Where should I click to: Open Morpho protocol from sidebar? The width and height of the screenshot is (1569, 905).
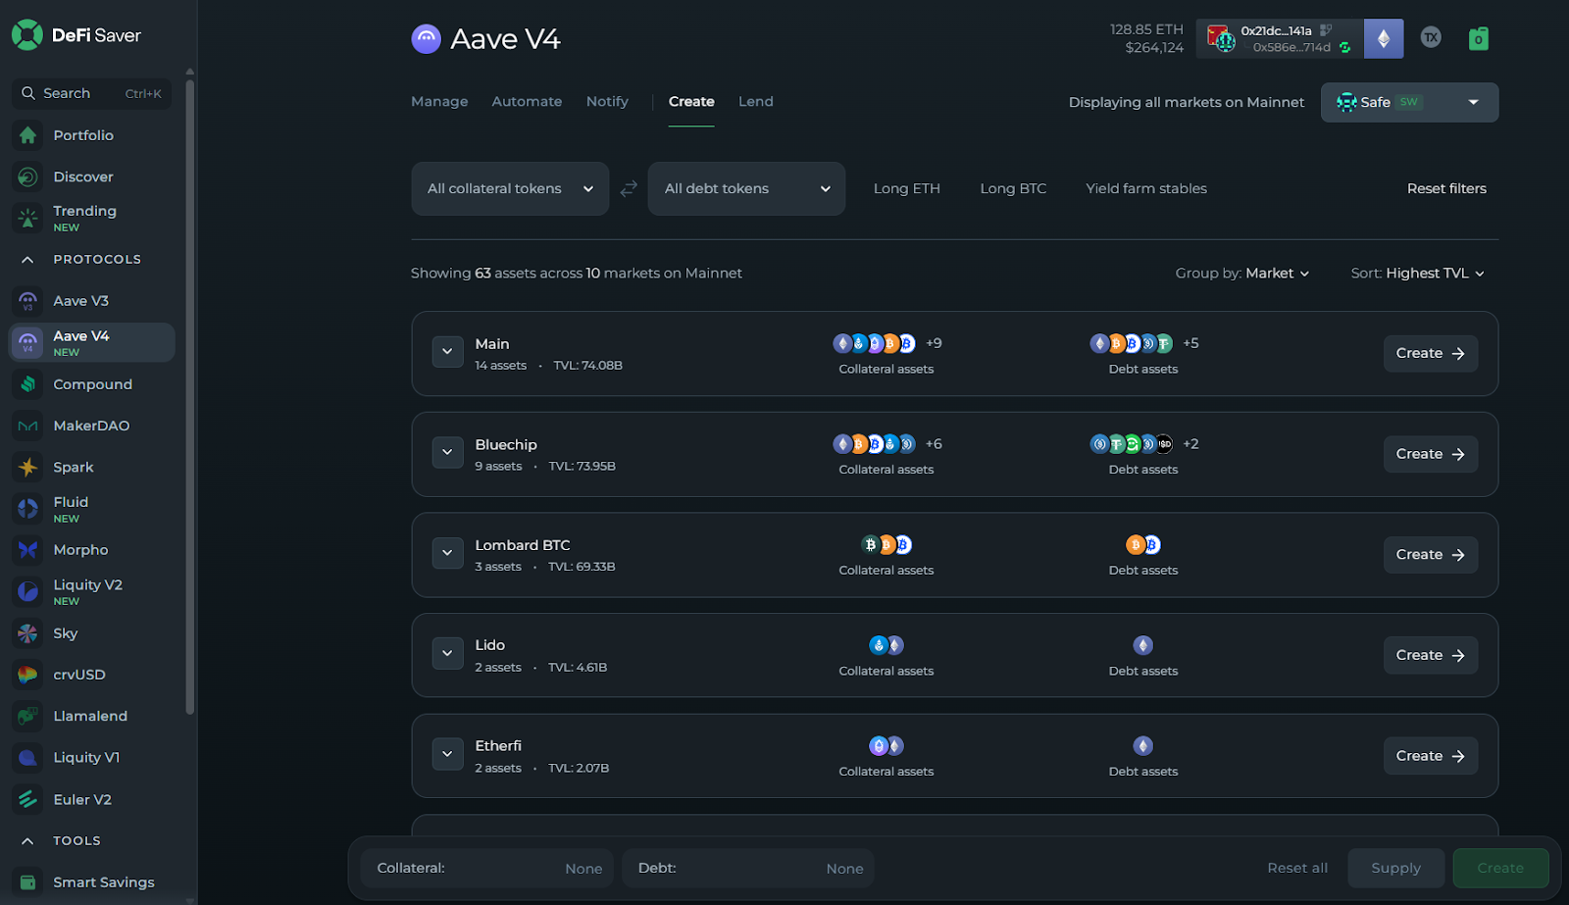(80, 550)
